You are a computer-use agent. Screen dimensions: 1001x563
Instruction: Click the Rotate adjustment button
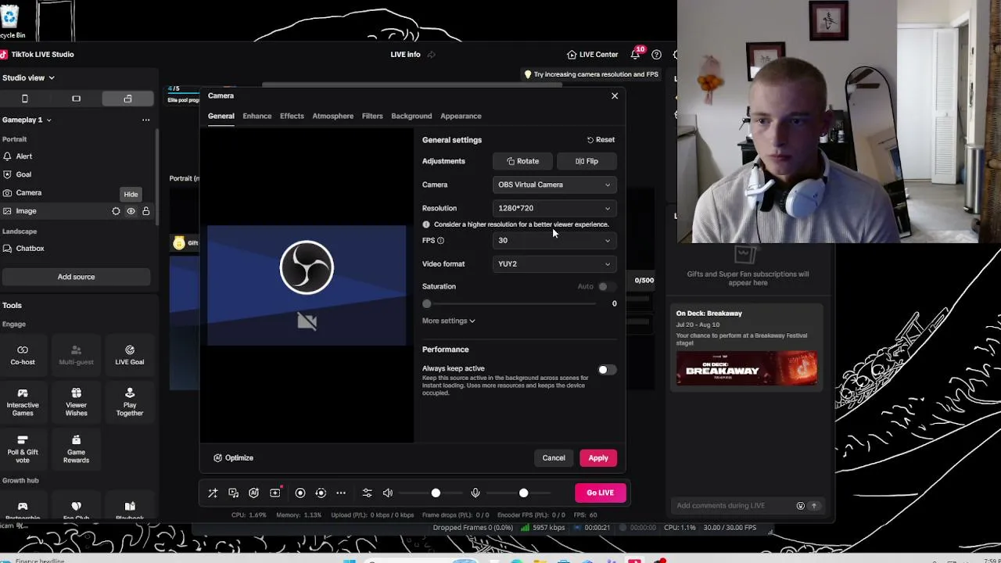coord(522,161)
